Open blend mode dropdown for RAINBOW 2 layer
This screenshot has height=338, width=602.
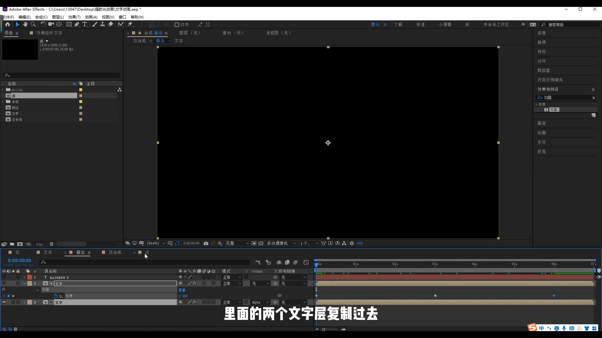232,277
